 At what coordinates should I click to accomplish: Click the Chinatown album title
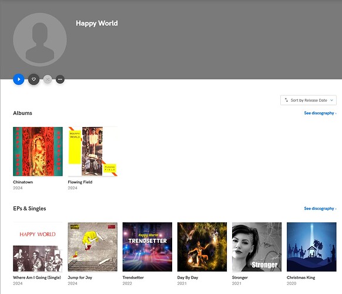pos(23,182)
